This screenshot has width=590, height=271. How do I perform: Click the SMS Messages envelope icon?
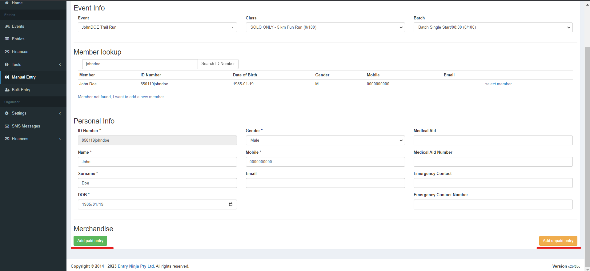tap(7, 126)
